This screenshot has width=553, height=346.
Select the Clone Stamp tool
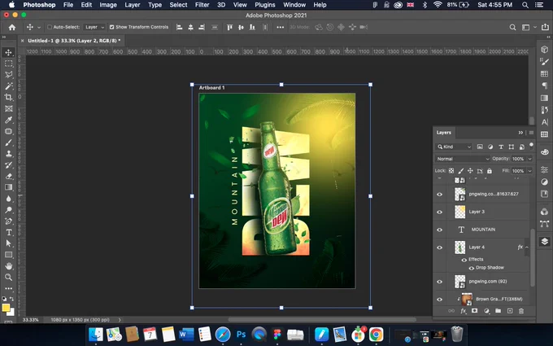pos(8,154)
